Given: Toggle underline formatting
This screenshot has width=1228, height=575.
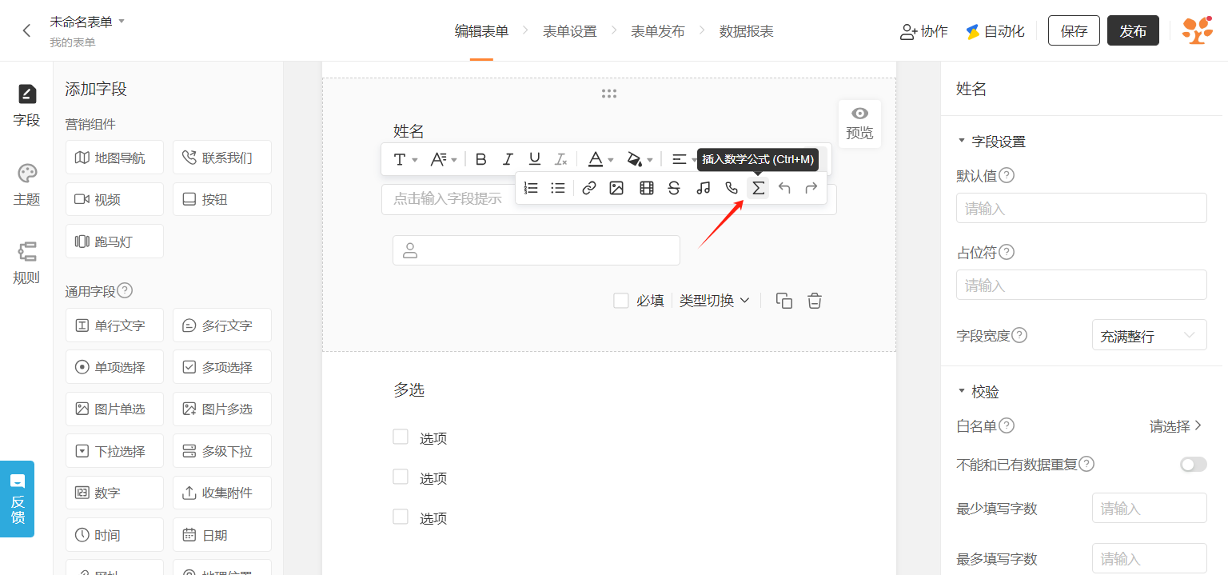Looking at the screenshot, I should point(535,159).
